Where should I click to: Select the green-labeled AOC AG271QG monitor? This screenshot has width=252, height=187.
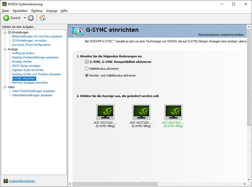[173, 112]
